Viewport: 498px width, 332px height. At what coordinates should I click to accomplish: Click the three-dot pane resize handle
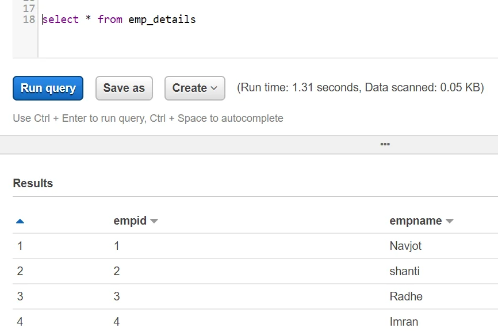pos(385,144)
